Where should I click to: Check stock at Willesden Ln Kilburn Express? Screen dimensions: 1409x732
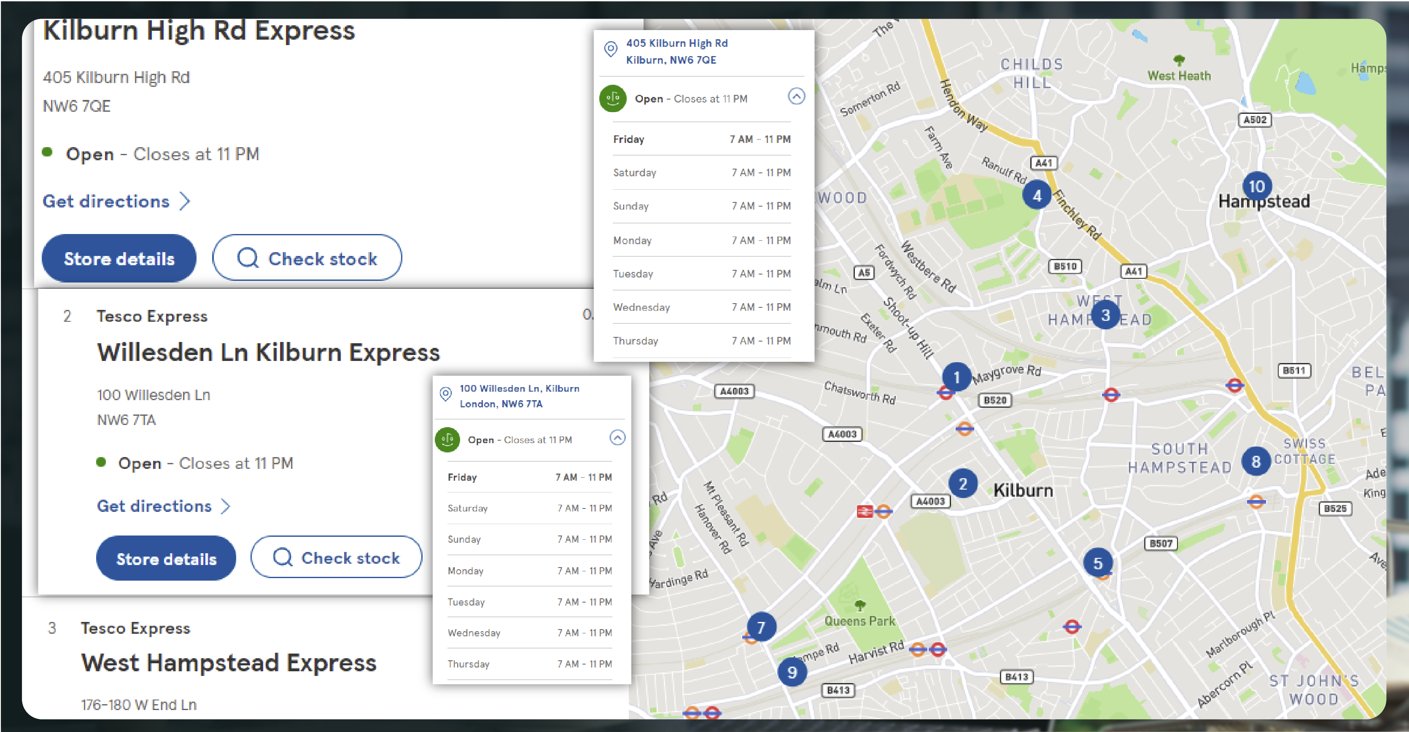tap(336, 557)
